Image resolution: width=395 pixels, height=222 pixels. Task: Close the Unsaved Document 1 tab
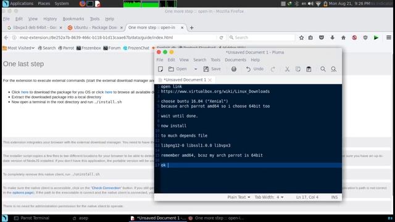tap(210, 80)
